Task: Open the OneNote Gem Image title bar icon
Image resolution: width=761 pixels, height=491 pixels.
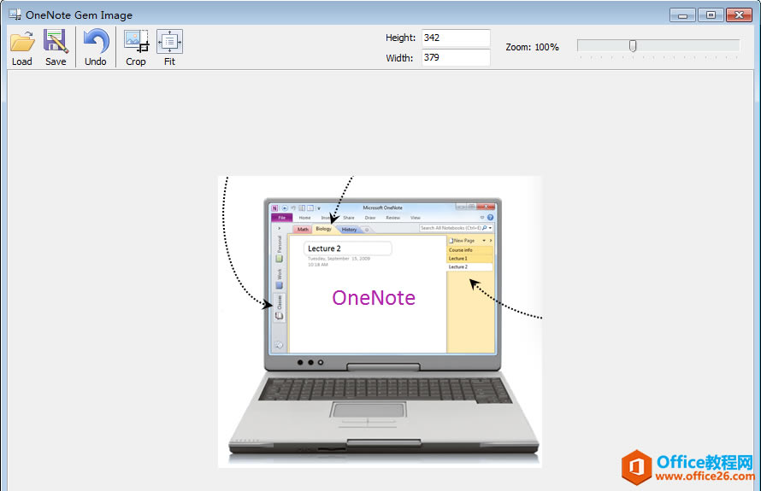Action: [15, 15]
